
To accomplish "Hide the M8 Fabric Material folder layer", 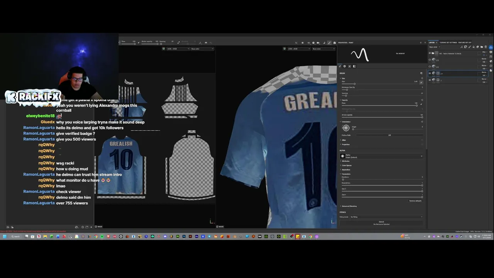I will (430, 53).
